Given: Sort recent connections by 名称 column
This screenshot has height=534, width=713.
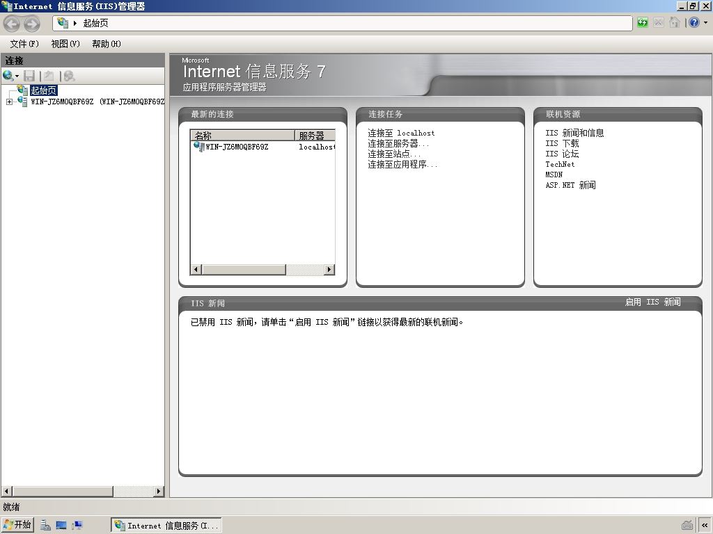Looking at the screenshot, I should 242,136.
